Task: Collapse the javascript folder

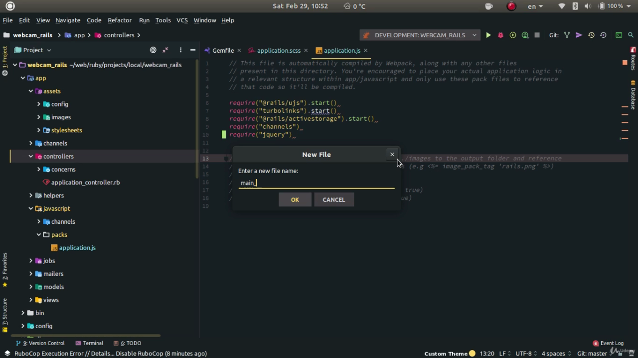Action: coord(31,208)
